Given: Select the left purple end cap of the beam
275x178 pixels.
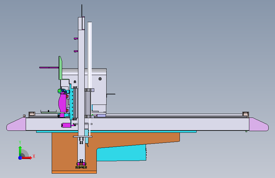Looking at the screenshot, I should (x=16, y=124).
